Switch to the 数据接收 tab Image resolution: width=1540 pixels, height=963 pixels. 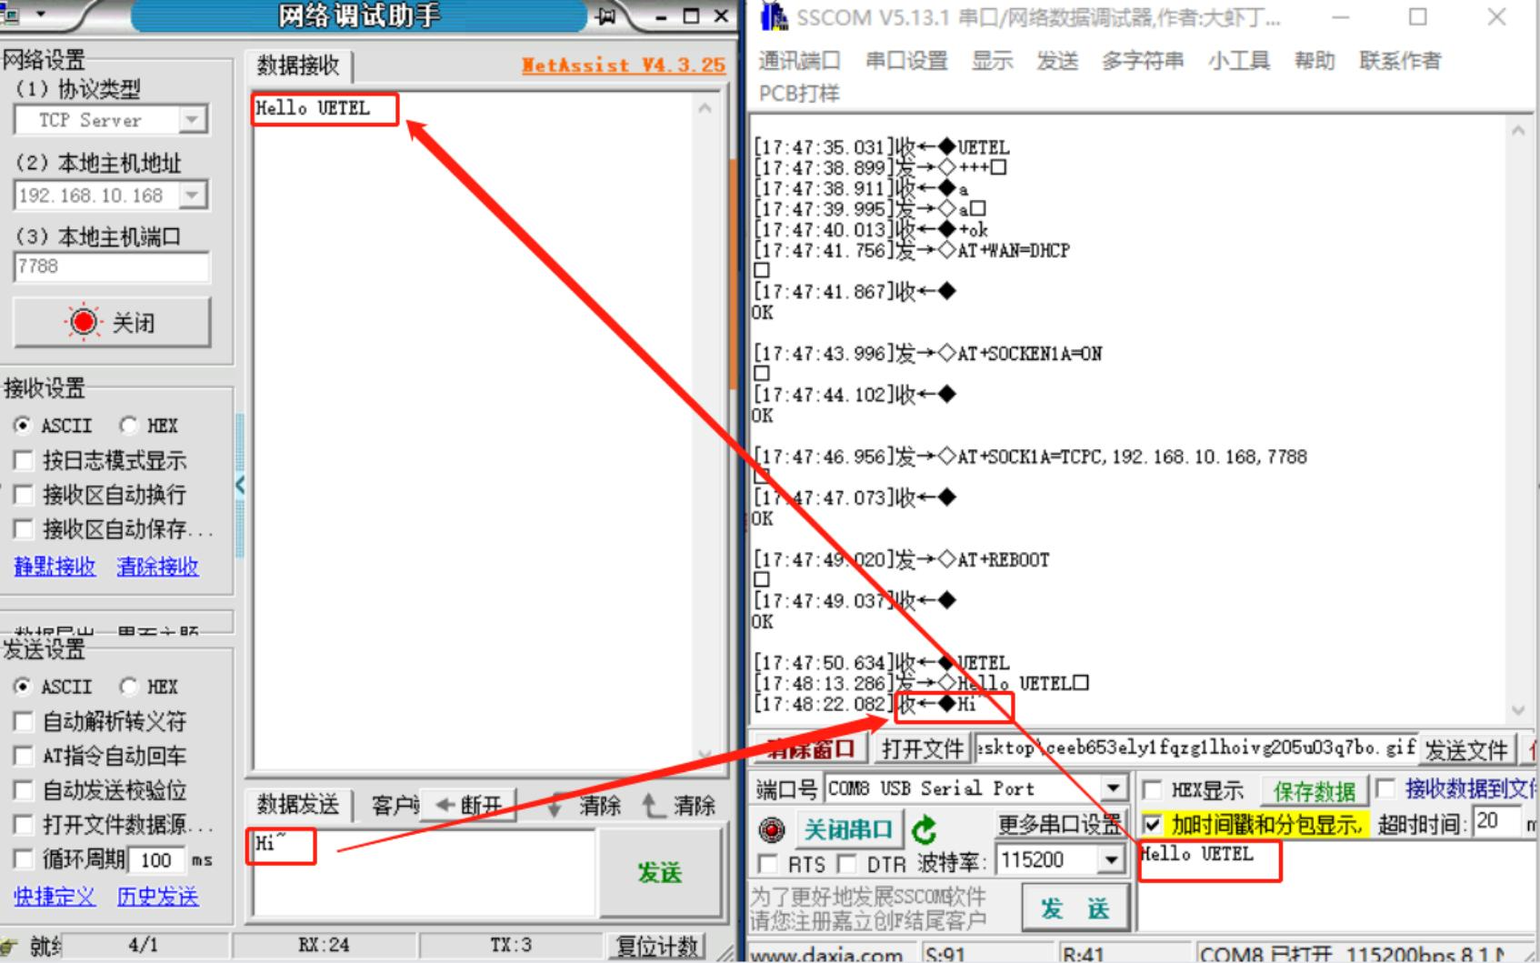click(x=297, y=65)
